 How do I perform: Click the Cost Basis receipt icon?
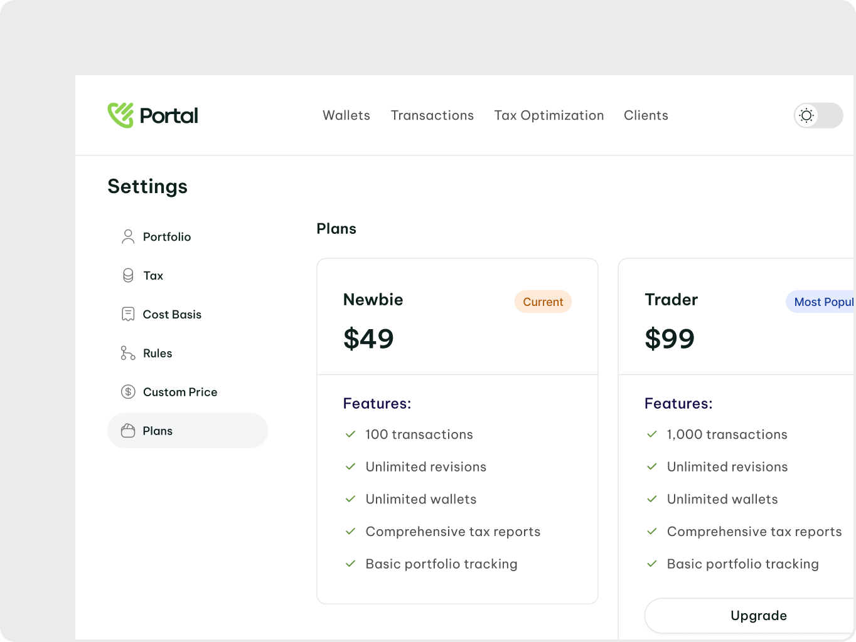(127, 314)
